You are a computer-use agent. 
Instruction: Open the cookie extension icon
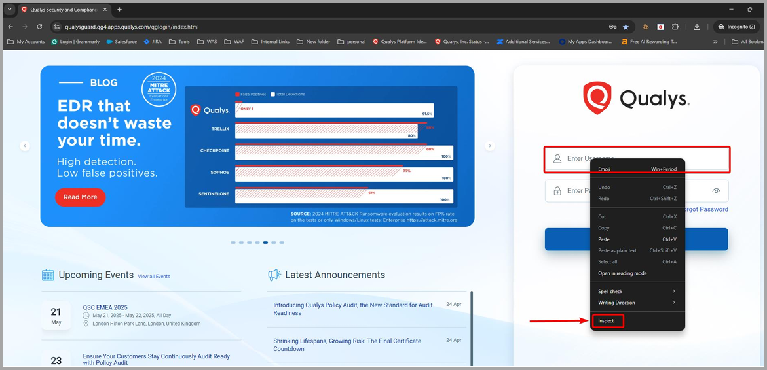click(646, 27)
